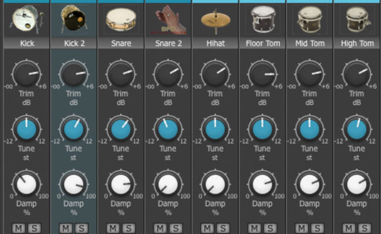The image size is (381, 234).
Task: Mute the Hihat channel
Action: pyautogui.click(x=208, y=228)
